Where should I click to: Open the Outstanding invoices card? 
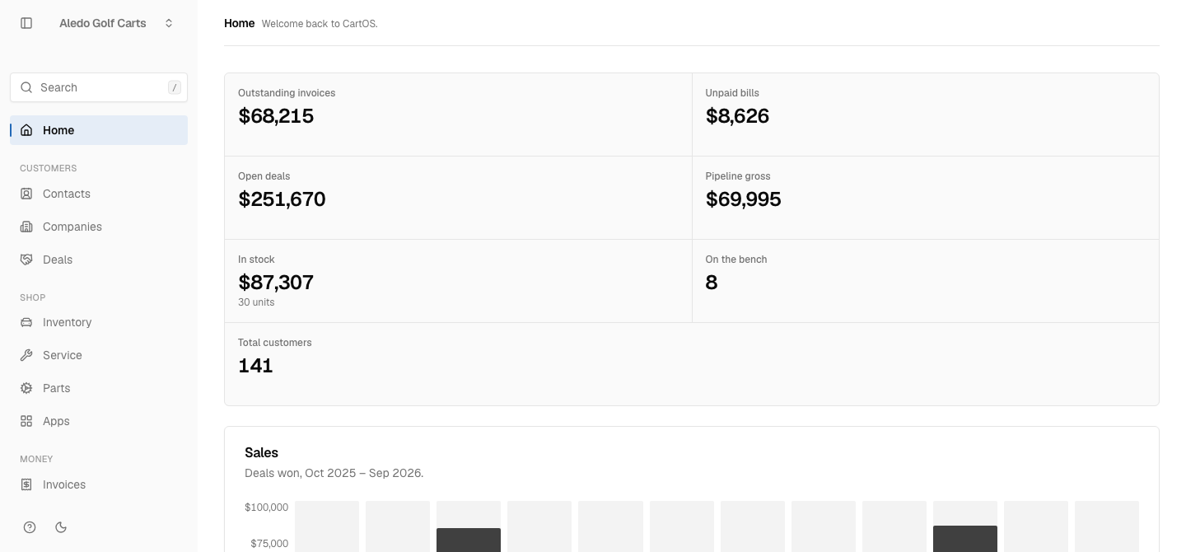pos(458,115)
